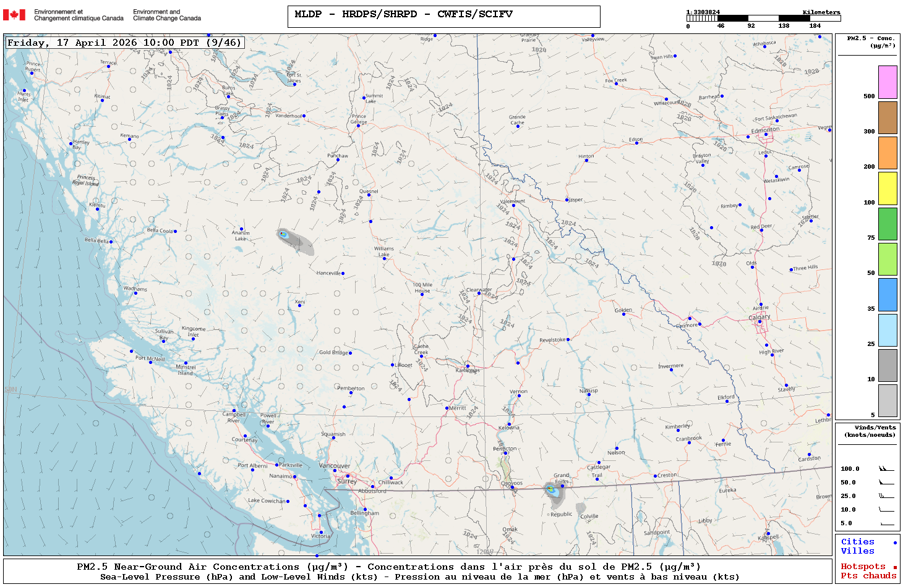Click the kilometers scale bar
This screenshot has width=903, height=587.
pos(763,19)
